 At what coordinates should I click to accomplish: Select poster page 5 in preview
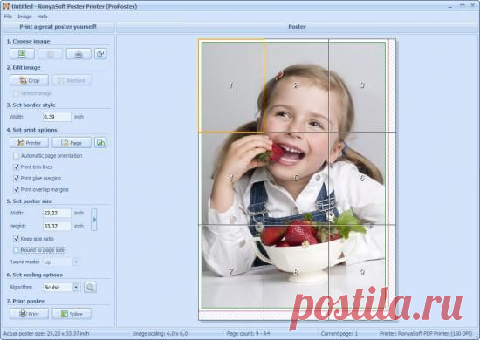(297, 178)
